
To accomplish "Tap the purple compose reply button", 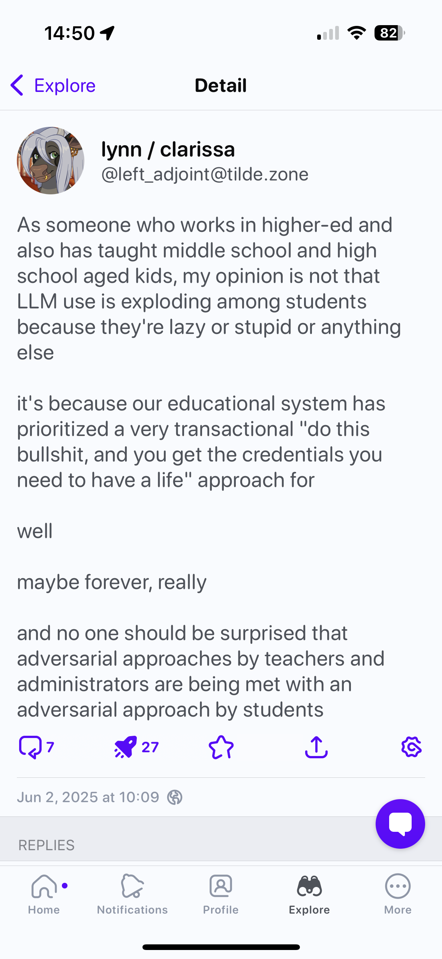I will pos(400,824).
